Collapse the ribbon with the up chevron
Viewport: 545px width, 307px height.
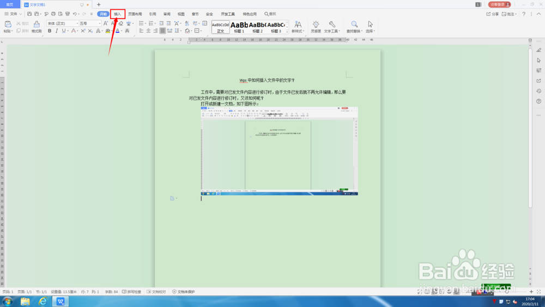pyautogui.click(x=539, y=14)
